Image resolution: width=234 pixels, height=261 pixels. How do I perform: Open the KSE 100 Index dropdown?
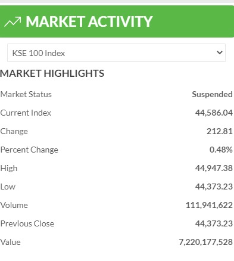116,53
